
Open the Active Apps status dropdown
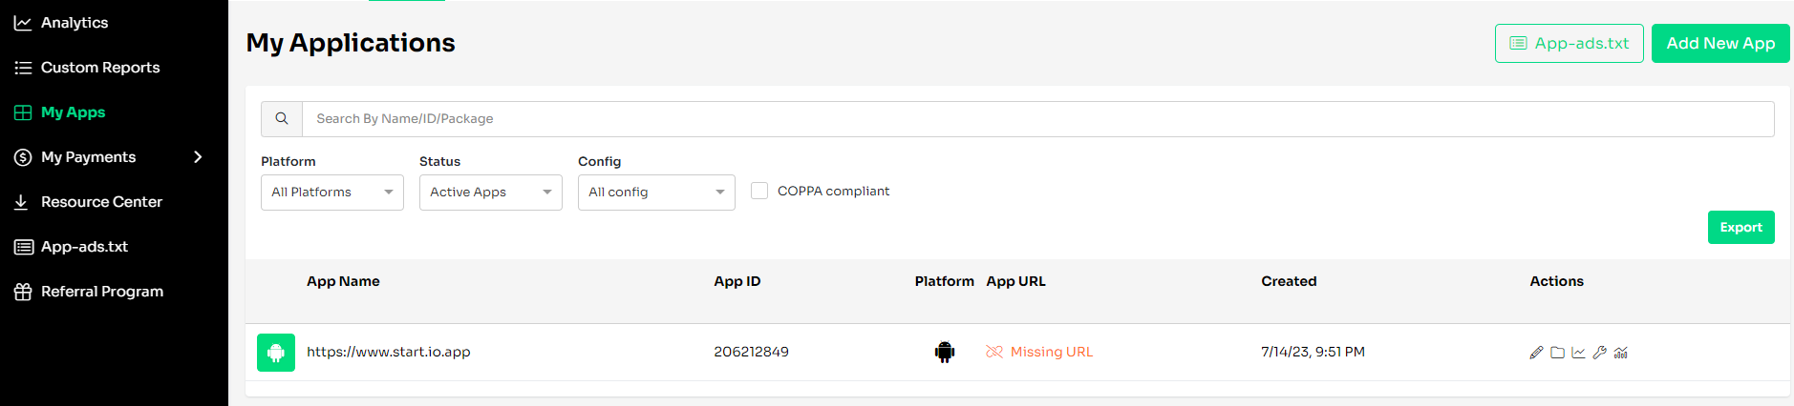coord(491,193)
